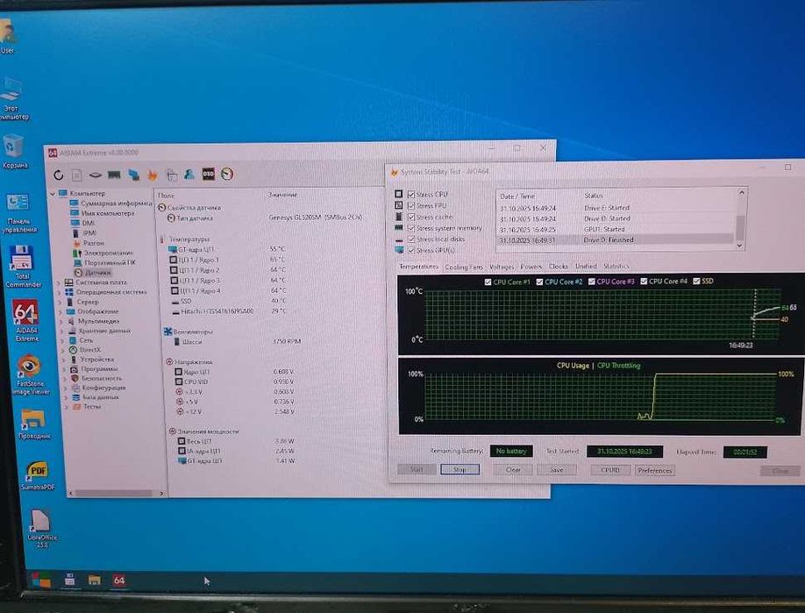Click the AIDA64 taskbar icon
Image resolution: width=805 pixels, height=613 pixels.
[119, 581]
